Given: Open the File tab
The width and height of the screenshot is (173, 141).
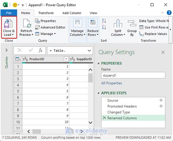Looking at the screenshot, I should pyautogui.click(x=9, y=13).
